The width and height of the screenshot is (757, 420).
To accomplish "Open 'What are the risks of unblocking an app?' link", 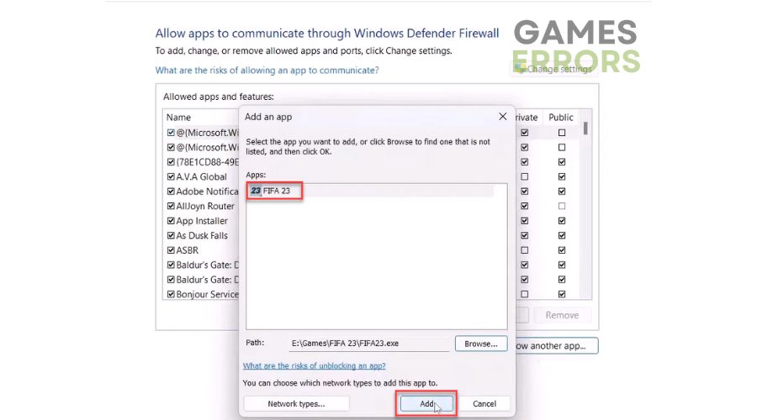I will point(315,366).
